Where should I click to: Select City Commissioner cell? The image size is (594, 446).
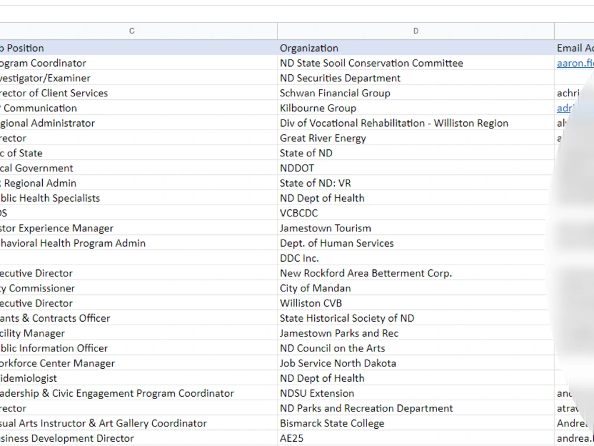point(138,288)
